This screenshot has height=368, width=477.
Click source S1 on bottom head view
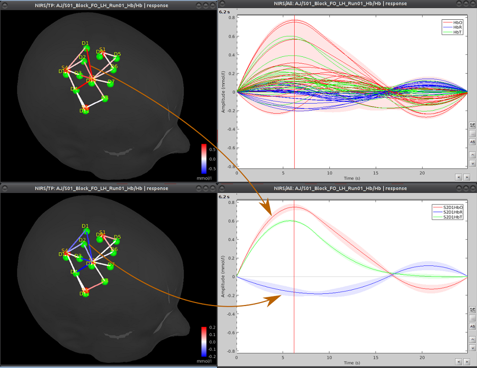coord(104,236)
